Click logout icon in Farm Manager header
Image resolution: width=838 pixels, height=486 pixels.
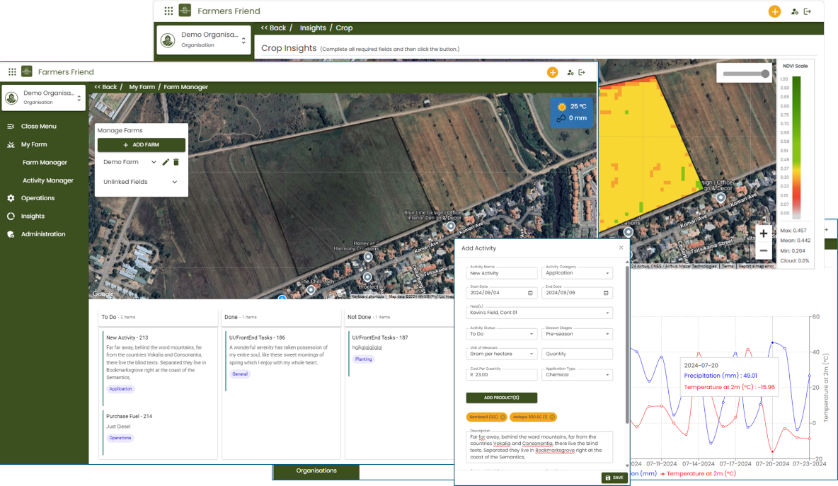pyautogui.click(x=582, y=72)
